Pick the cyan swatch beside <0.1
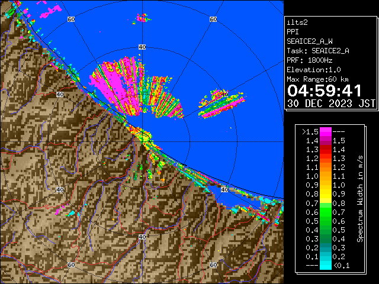Viewport: 379px width, 284px height. [x=326, y=265]
